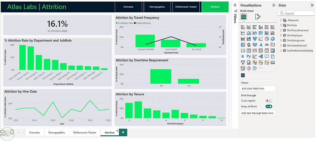318x141 pixels.
Task: Switch to mobile layout view icon
Action: (12, 132)
